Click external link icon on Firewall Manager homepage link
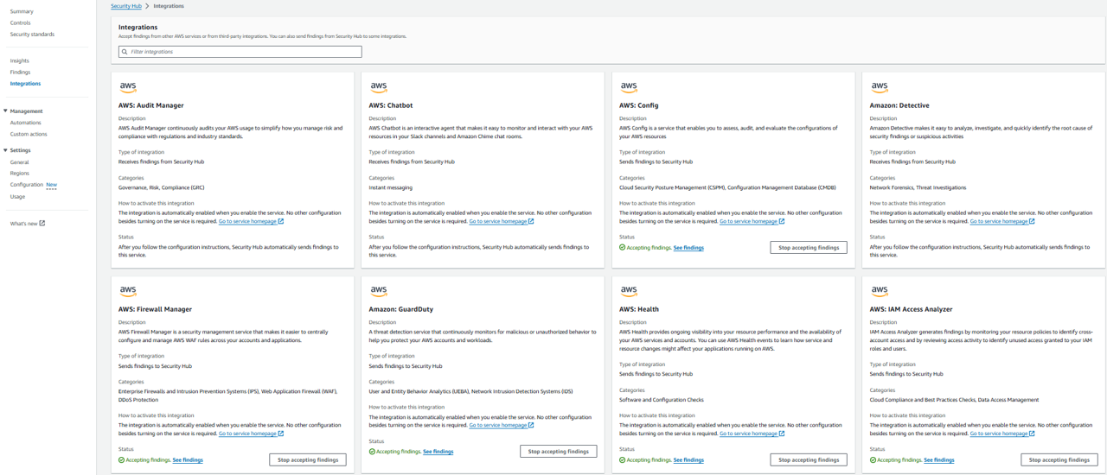Viewport: 1107px width, 475px height. point(281,434)
